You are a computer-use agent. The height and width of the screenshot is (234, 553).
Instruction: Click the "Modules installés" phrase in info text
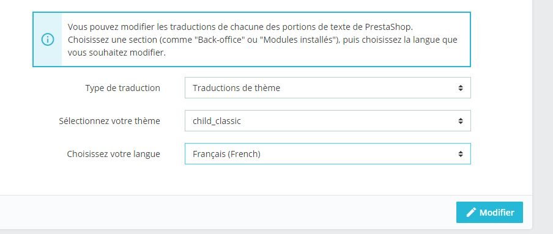tap(299, 40)
